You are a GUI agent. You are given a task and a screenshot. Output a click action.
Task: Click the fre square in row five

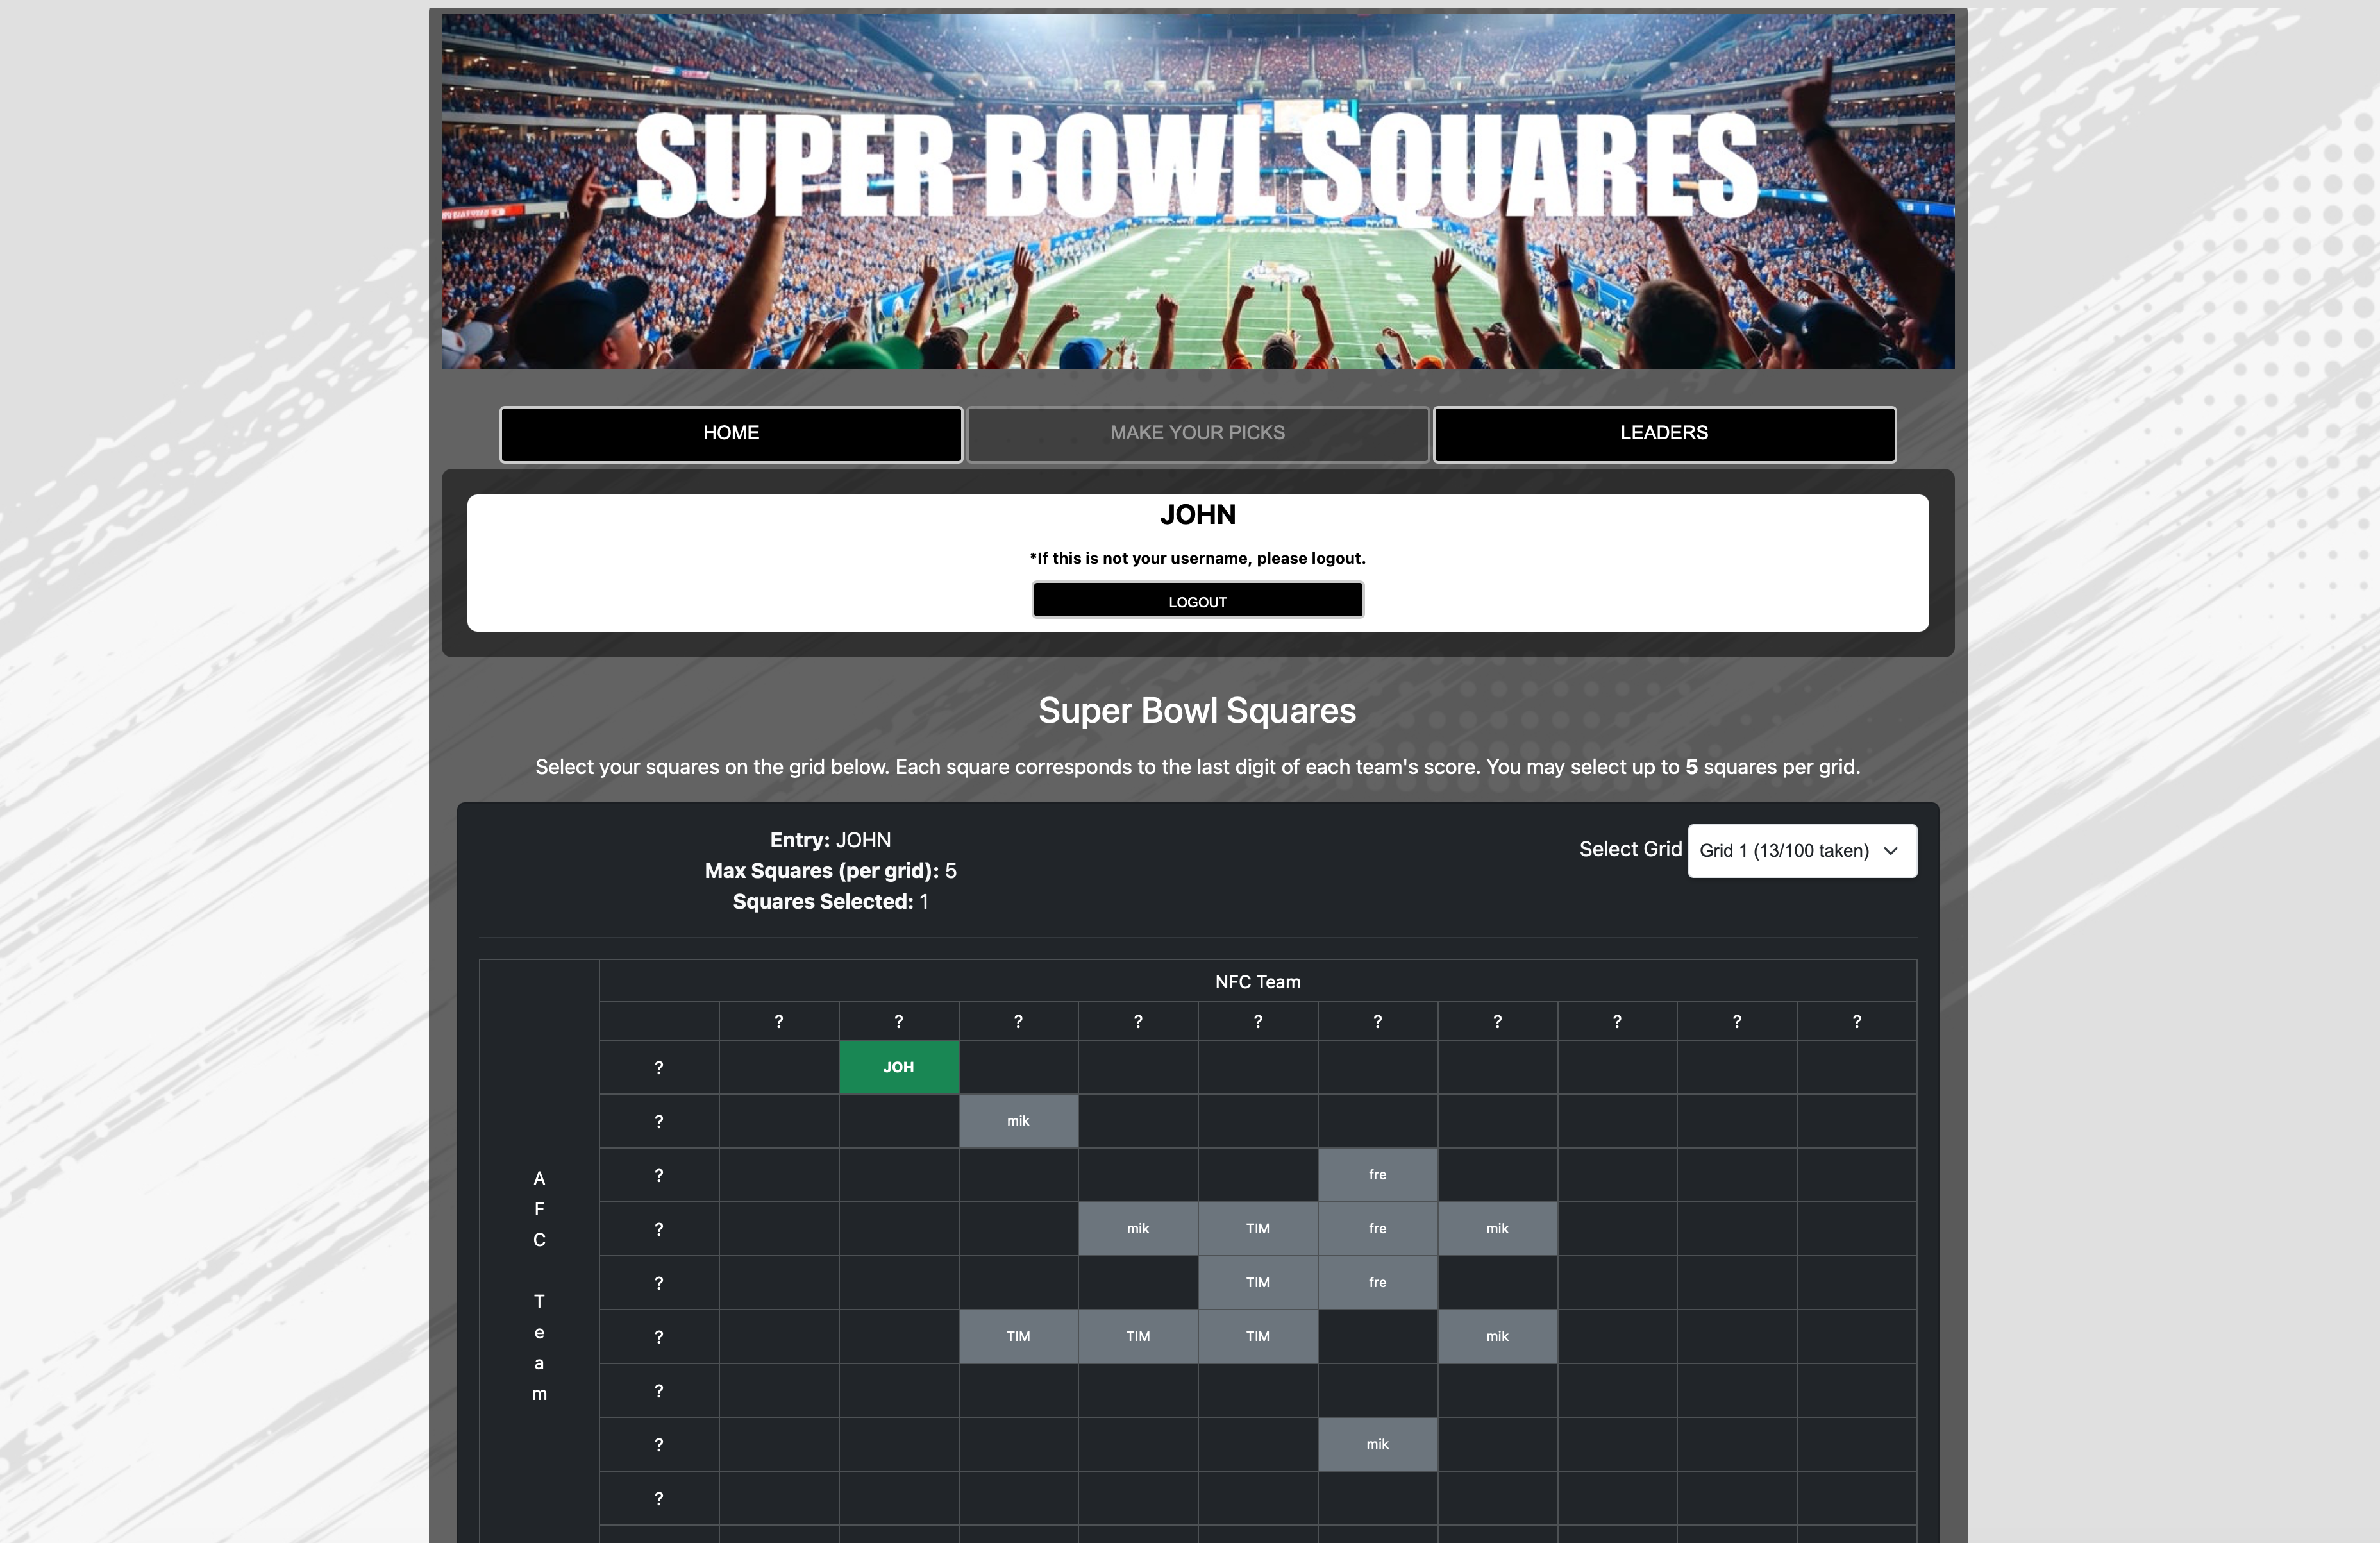click(1377, 1282)
